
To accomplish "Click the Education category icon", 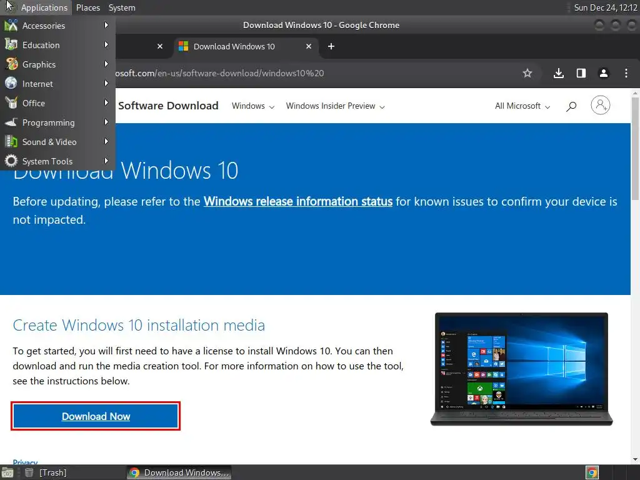I will pos(11,45).
